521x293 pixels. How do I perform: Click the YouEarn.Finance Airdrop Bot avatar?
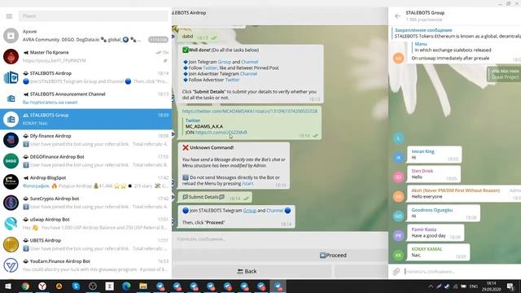[x=11, y=265]
